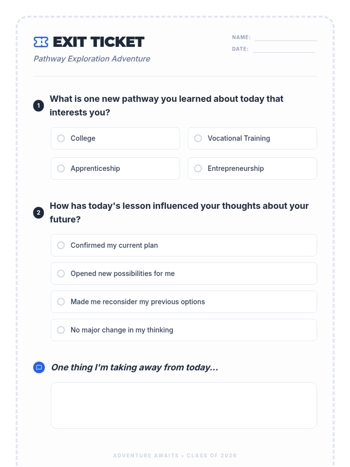Click the Date input line
This screenshot has width=350, height=467.
pyautogui.click(x=284, y=49)
